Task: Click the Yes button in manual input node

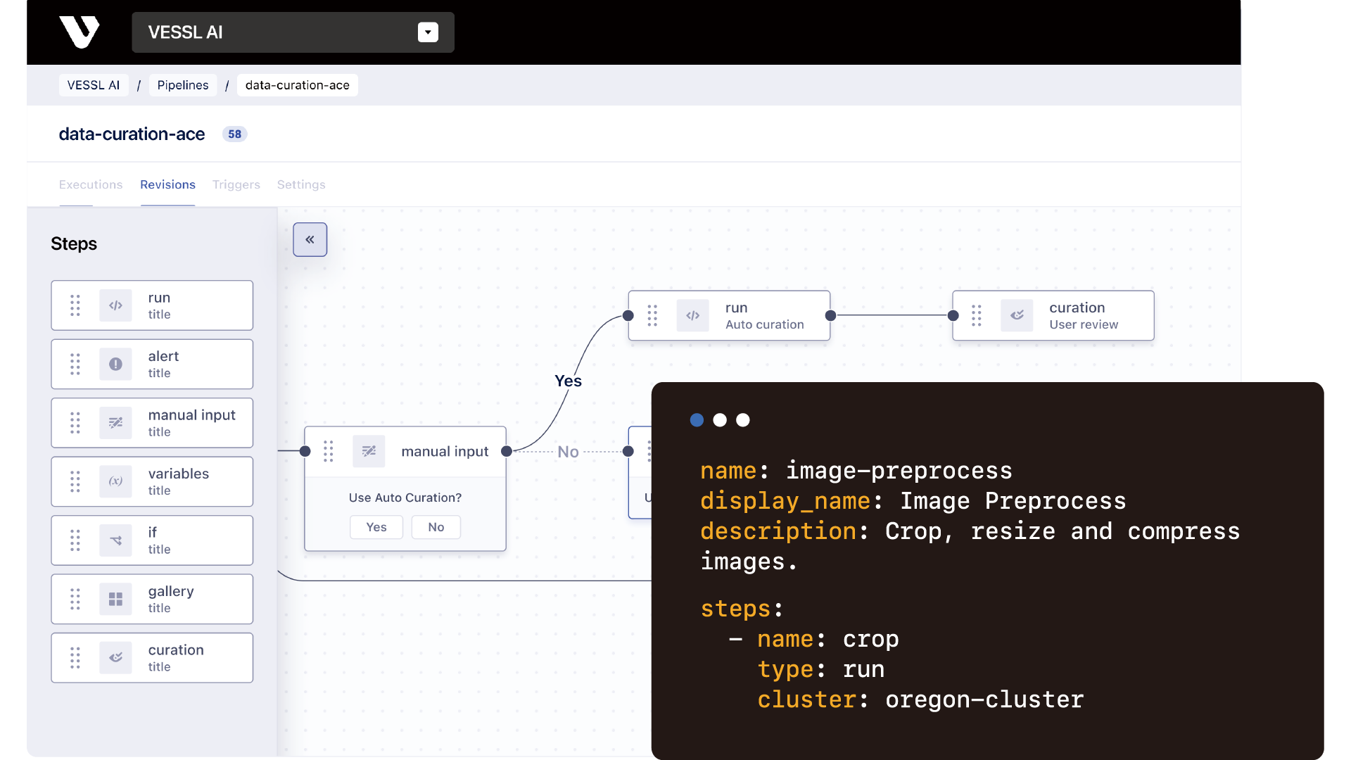Action: pos(376,527)
